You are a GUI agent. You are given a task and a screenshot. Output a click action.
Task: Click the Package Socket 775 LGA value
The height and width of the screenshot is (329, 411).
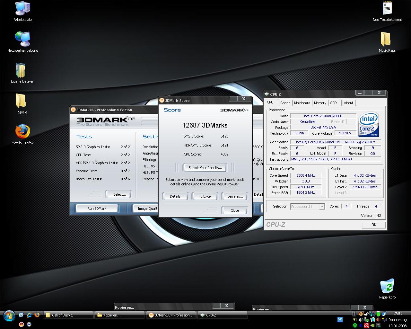[x=323, y=127]
